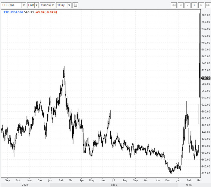Expand the 1Day interval dropdown
The image size is (211, 187).
coord(64,5)
